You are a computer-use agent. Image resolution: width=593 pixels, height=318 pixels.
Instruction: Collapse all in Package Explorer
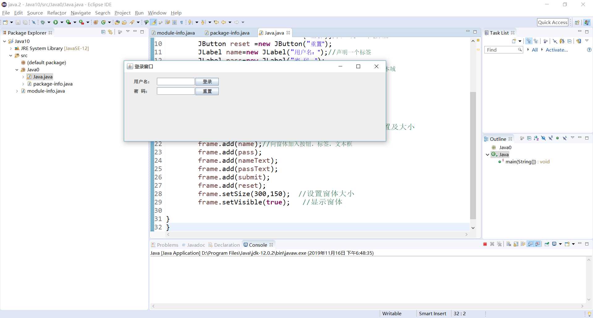coord(103,32)
